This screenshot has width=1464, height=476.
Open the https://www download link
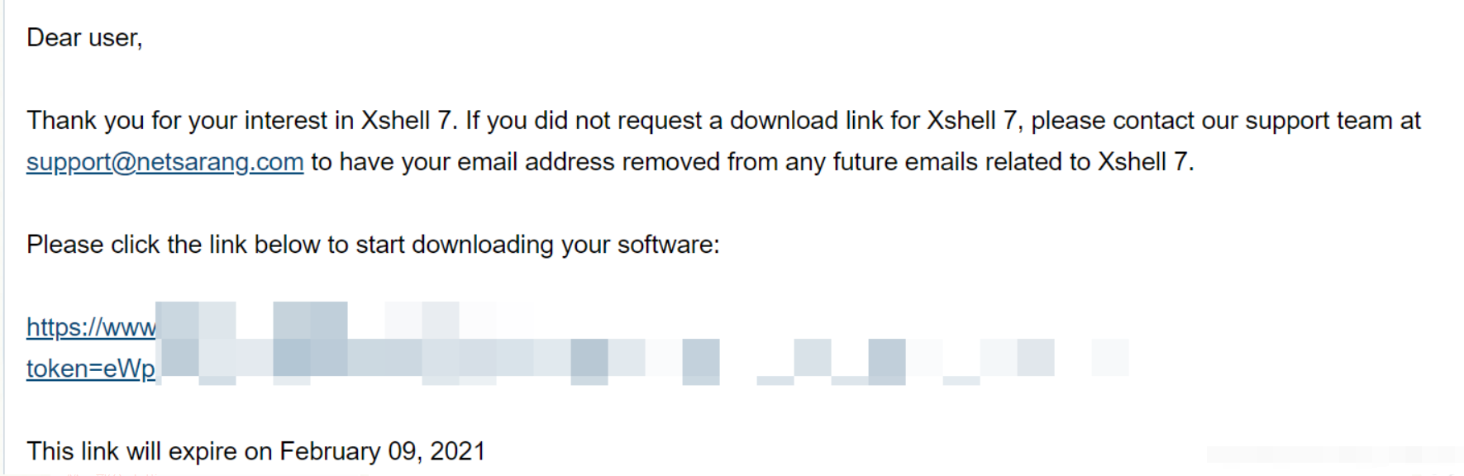tap(90, 327)
